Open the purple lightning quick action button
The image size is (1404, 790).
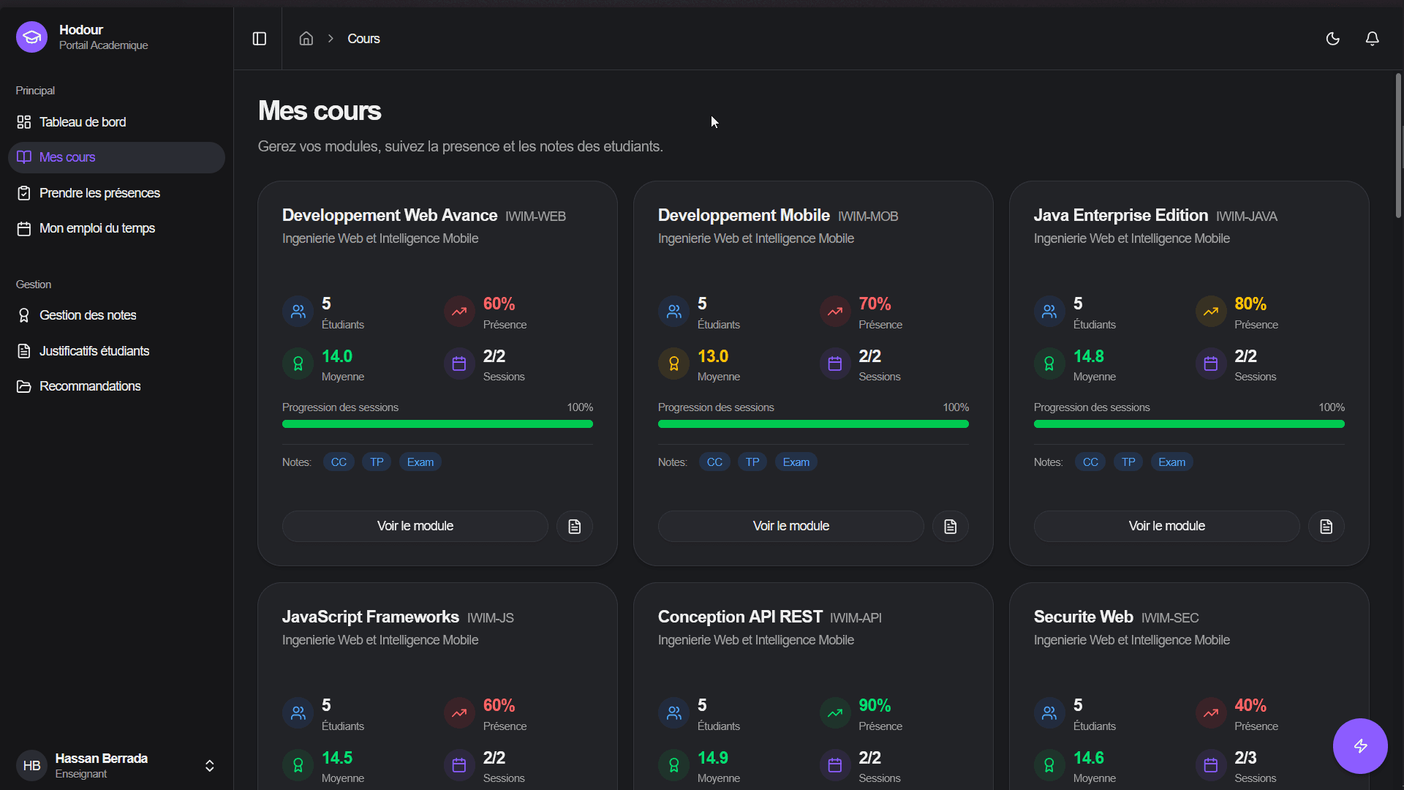click(x=1360, y=746)
